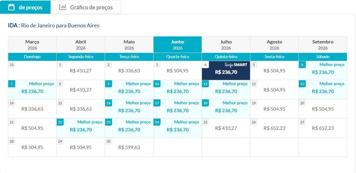Choose day 2 priced at R$ 336,63

coord(129,71)
